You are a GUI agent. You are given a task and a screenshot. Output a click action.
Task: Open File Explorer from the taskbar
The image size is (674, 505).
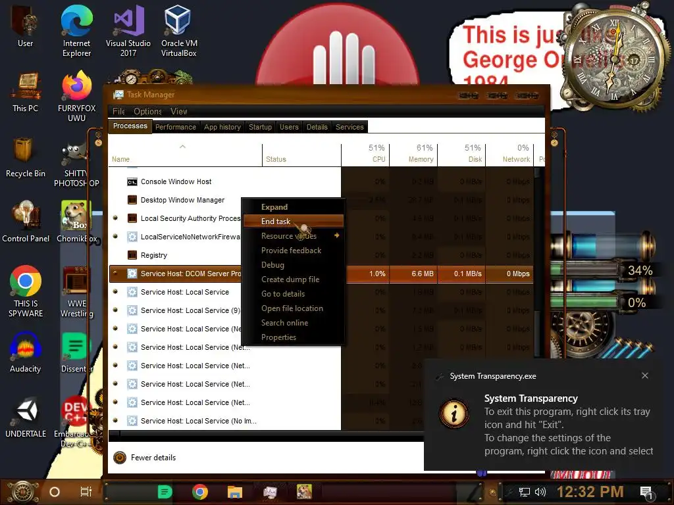235,492
